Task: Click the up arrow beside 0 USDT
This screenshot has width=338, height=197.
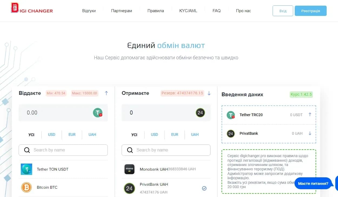Action: point(310,115)
